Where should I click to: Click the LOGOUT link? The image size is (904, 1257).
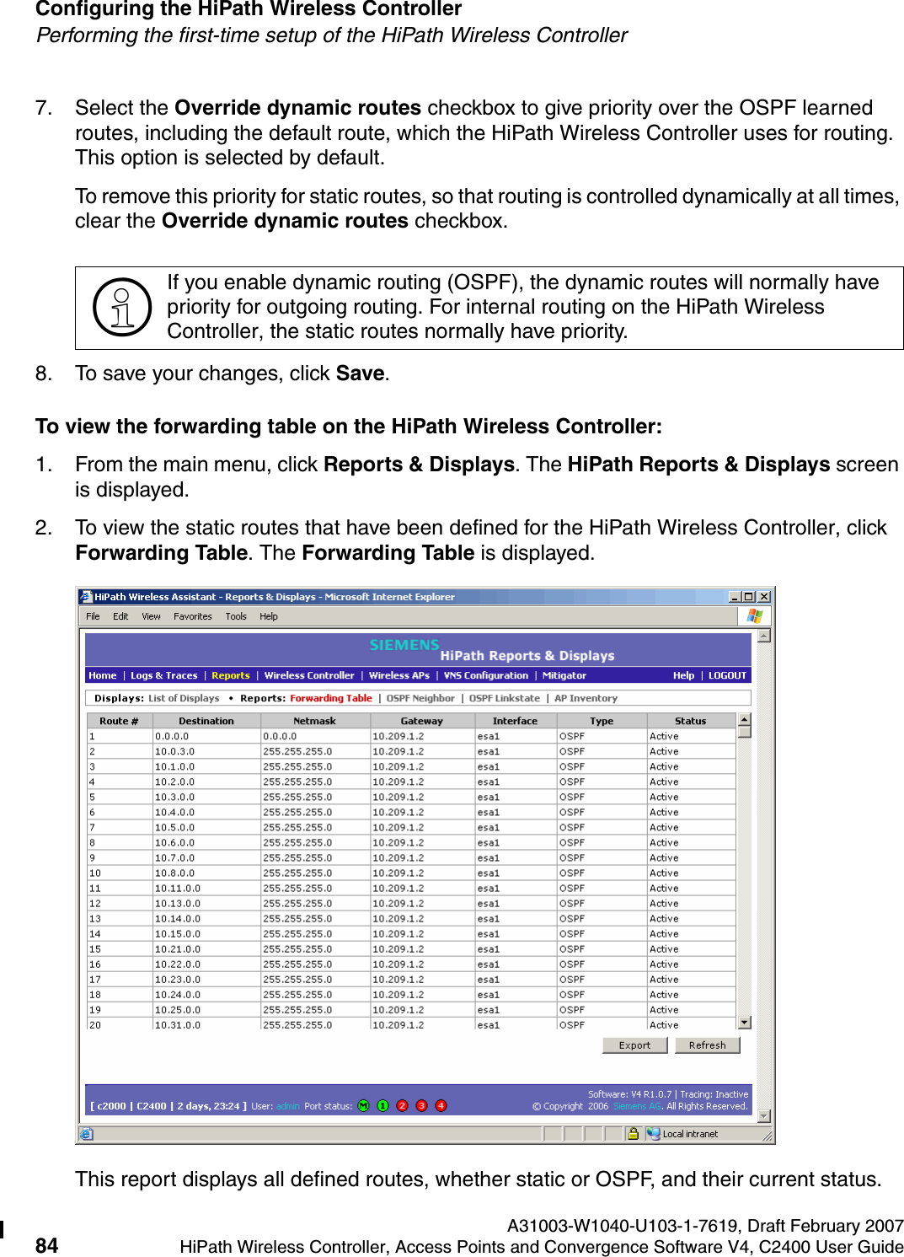coord(726,675)
